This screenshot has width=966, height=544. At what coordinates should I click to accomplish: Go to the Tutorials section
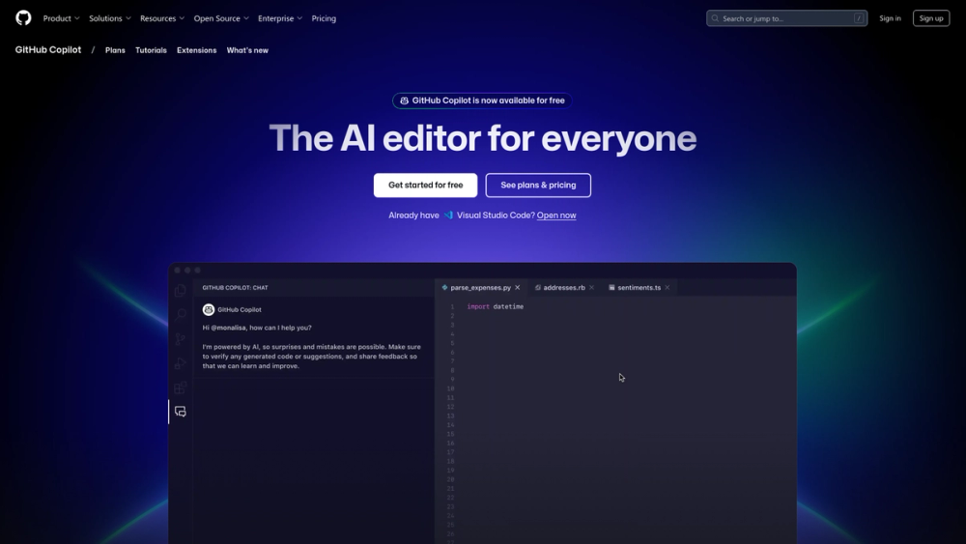(x=151, y=50)
